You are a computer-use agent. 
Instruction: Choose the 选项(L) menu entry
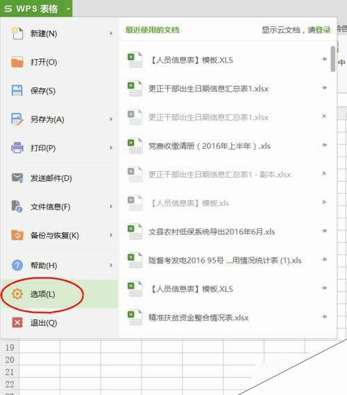coord(60,293)
